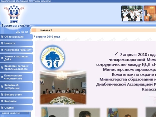Click the page icon beside Контакты

pyautogui.click(x=2, y=101)
